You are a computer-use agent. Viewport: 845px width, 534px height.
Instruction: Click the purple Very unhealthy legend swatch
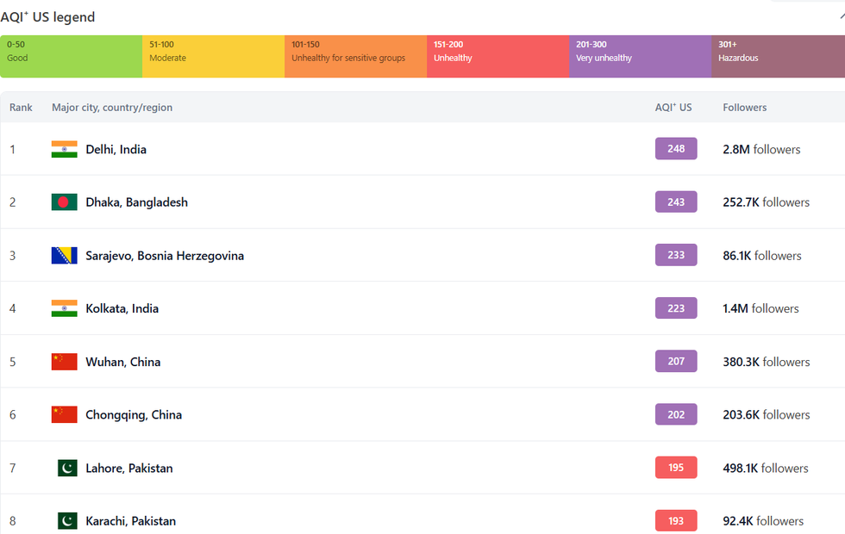click(640, 57)
